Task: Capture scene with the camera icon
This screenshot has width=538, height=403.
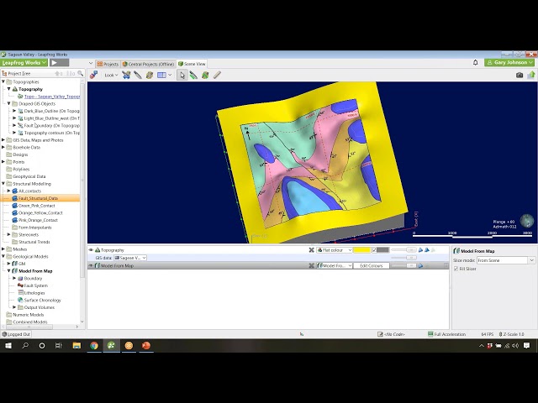Action: tap(520, 75)
